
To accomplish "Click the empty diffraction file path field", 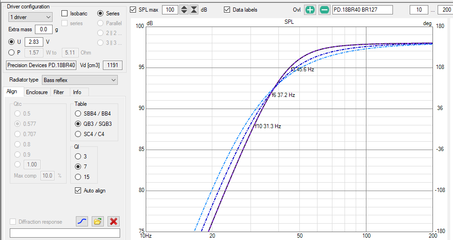I will coord(65,233).
